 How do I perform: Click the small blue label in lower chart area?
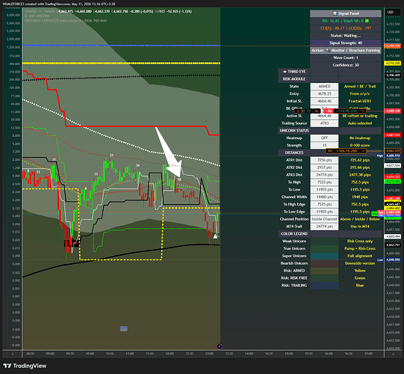pyautogui.click(x=124, y=328)
